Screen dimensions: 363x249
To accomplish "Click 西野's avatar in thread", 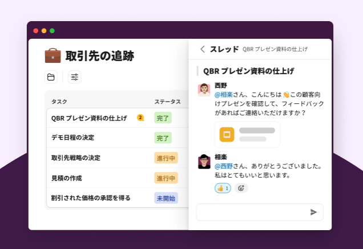I will point(204,90).
